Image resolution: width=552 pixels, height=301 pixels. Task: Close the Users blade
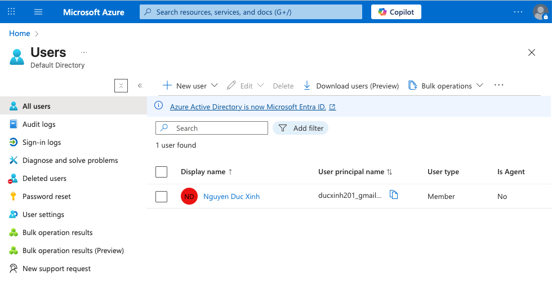pos(532,52)
